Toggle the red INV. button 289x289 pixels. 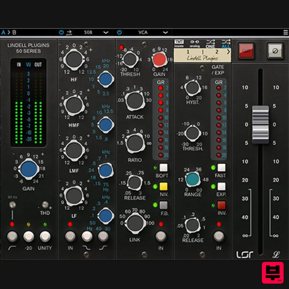pyautogui.click(x=221, y=205)
